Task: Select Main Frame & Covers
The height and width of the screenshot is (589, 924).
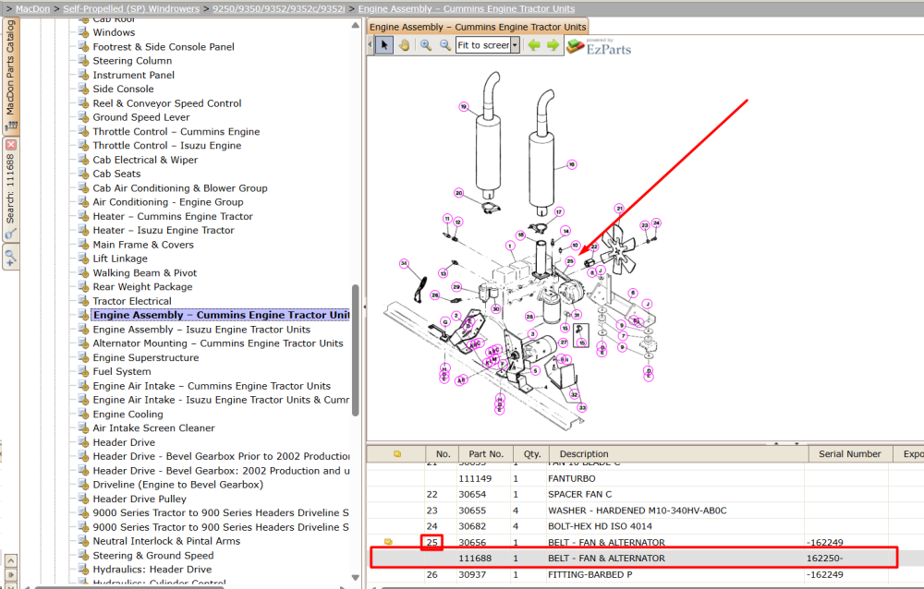Action: (143, 245)
